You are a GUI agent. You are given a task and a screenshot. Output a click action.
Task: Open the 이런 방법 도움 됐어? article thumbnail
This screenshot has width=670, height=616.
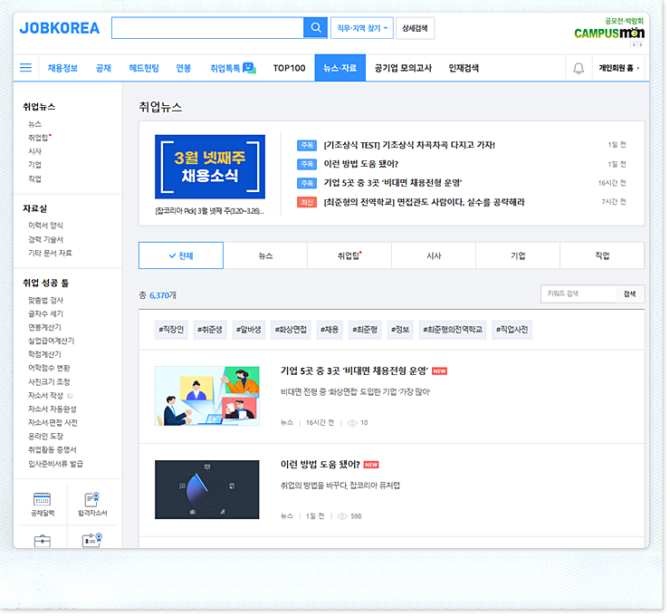[x=207, y=490]
